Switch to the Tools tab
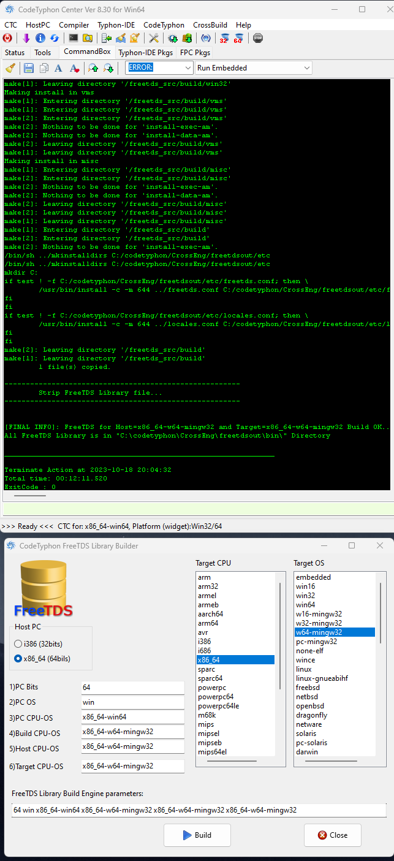 (43, 53)
